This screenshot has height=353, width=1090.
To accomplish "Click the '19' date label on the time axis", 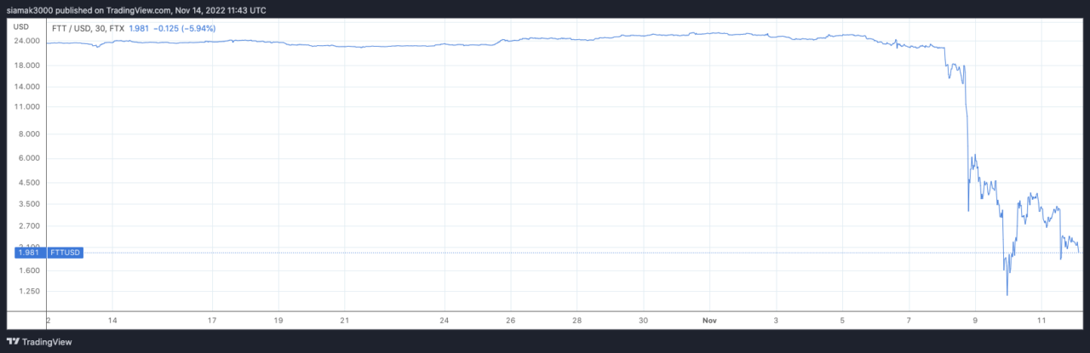I will [278, 321].
